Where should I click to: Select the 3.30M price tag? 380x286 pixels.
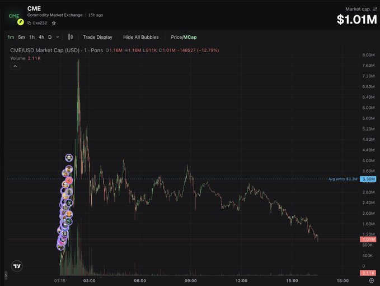pos(368,179)
